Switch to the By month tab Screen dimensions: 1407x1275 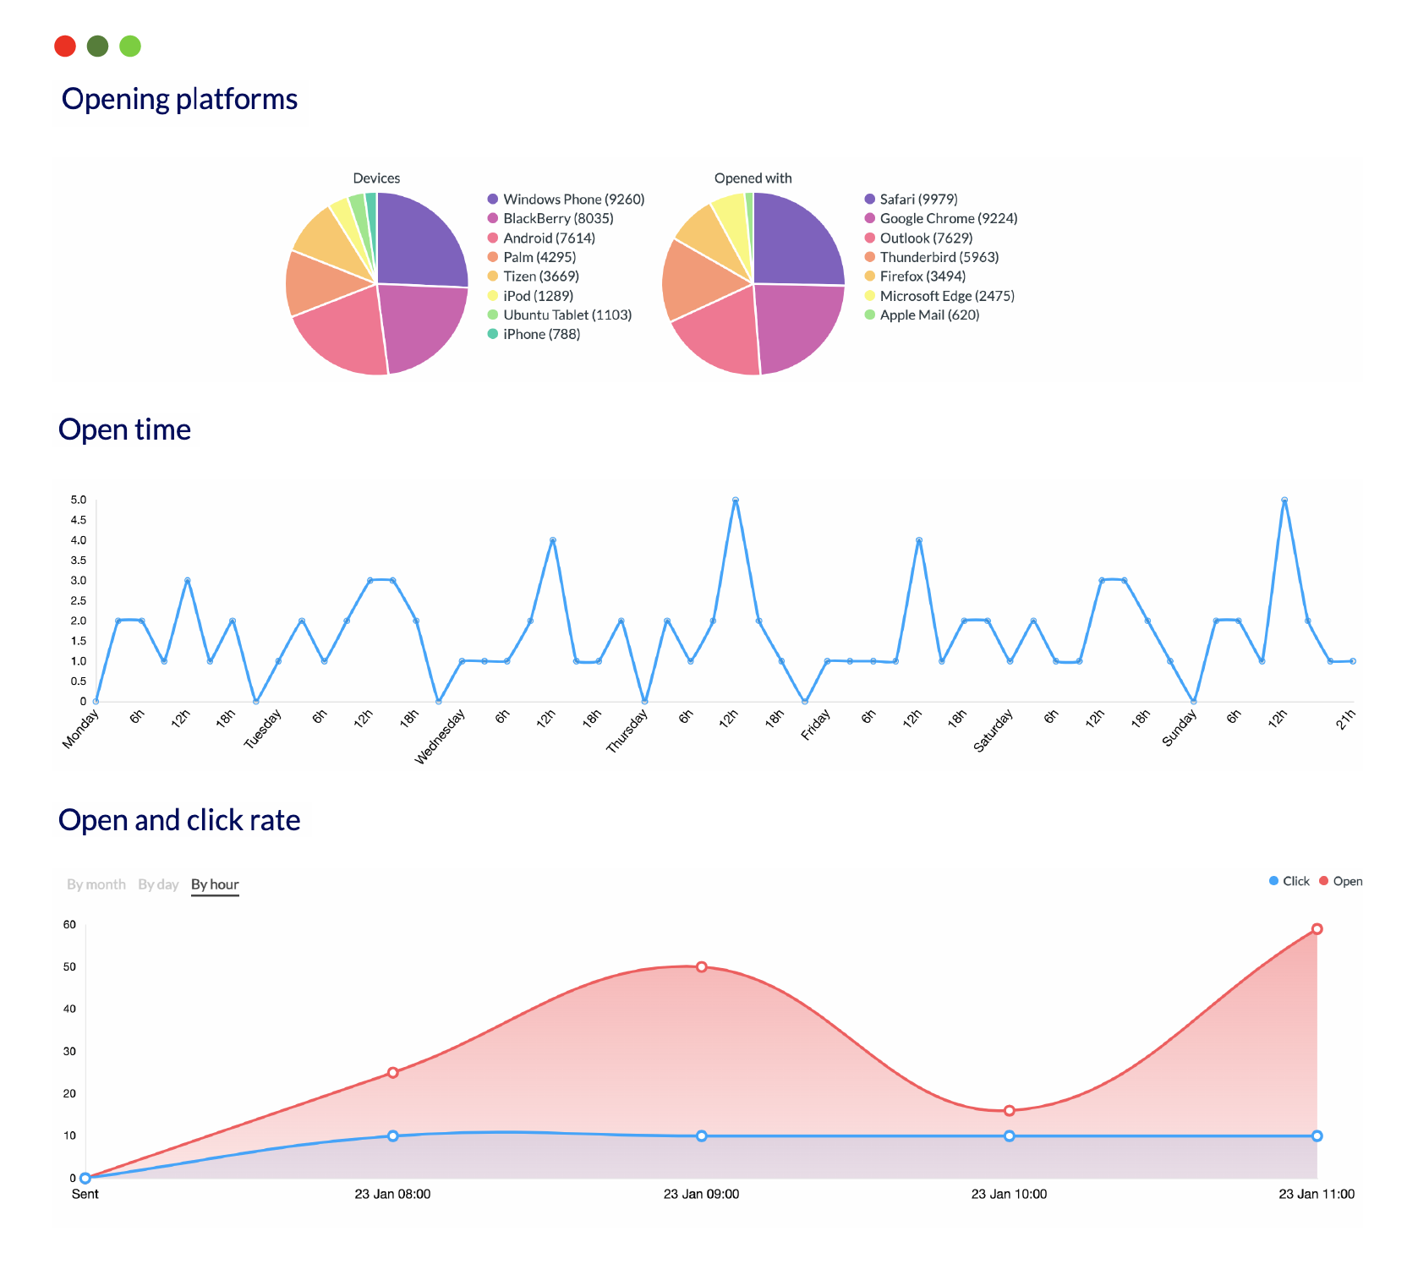point(96,884)
